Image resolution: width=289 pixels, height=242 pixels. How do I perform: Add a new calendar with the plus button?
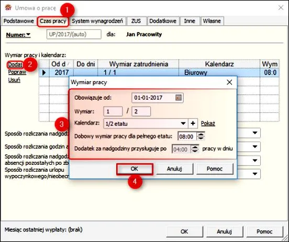(x=193, y=123)
